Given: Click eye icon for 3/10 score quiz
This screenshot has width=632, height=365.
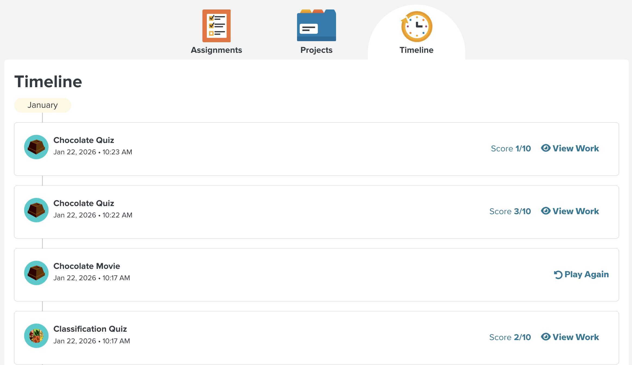Looking at the screenshot, I should point(546,211).
